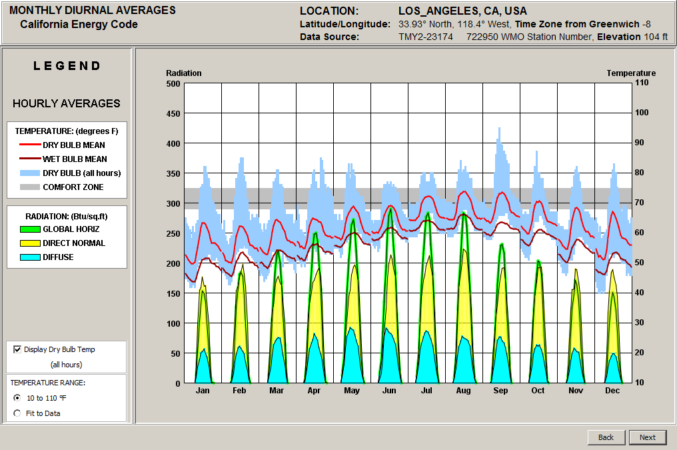Click the Comfort Zone gray legend swatch
The width and height of the screenshot is (677, 450).
click(x=29, y=187)
